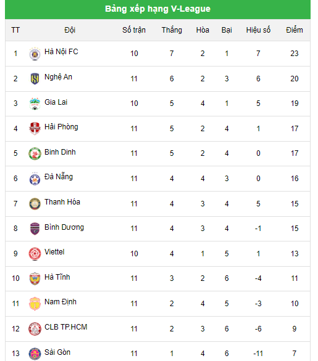Click the Thắng column header

(x=172, y=30)
